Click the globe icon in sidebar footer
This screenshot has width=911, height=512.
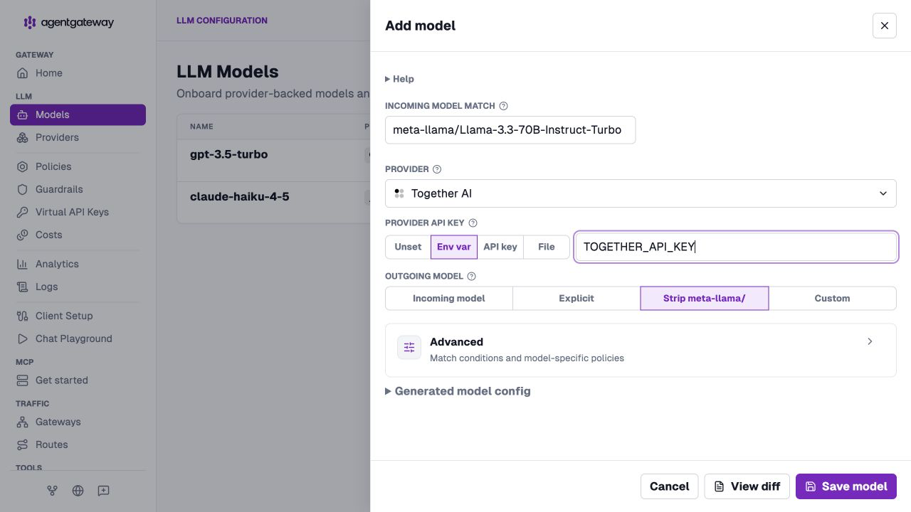[78, 491]
